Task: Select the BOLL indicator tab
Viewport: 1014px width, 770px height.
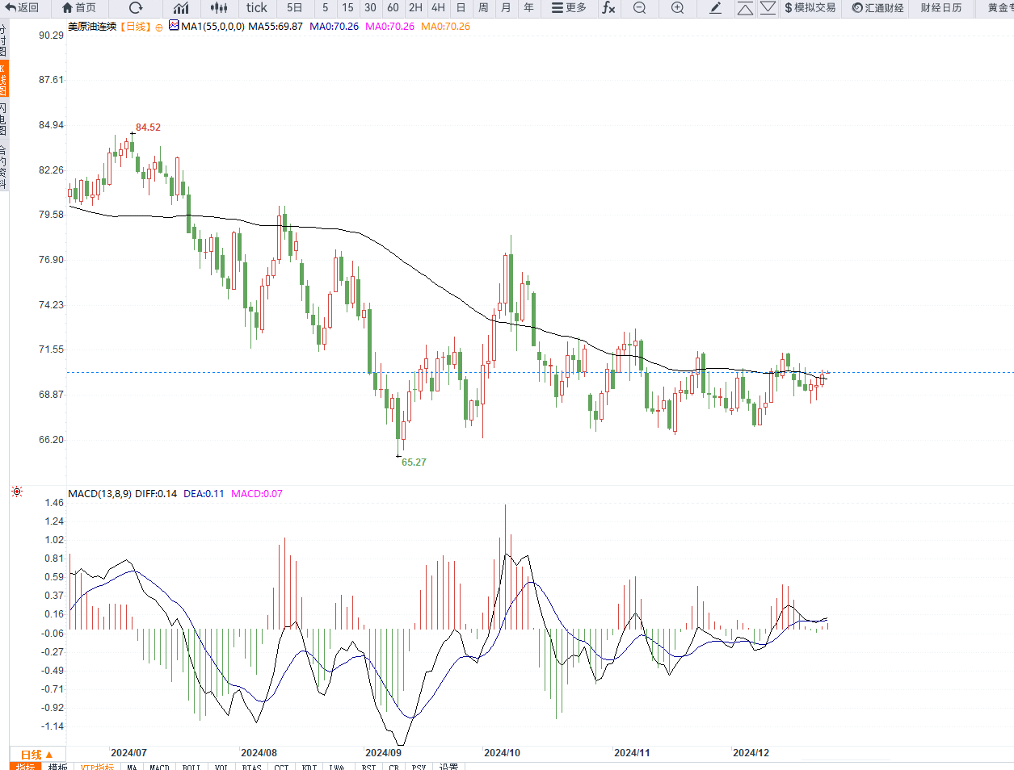Action: click(191, 766)
